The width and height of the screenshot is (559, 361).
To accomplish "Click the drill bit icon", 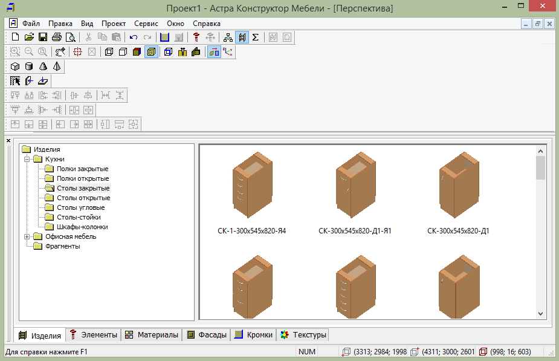I will point(182,52).
